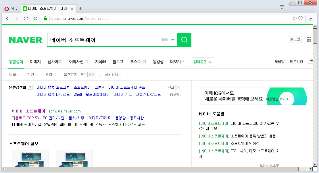Close the related searches with X button

tap(179, 88)
